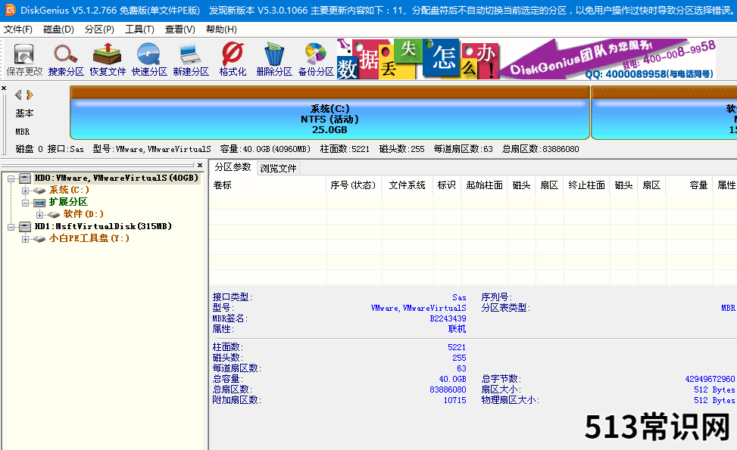The image size is (737, 450).
Task: Click the DiskGenius app logo in title bar
Action: click(x=9, y=10)
